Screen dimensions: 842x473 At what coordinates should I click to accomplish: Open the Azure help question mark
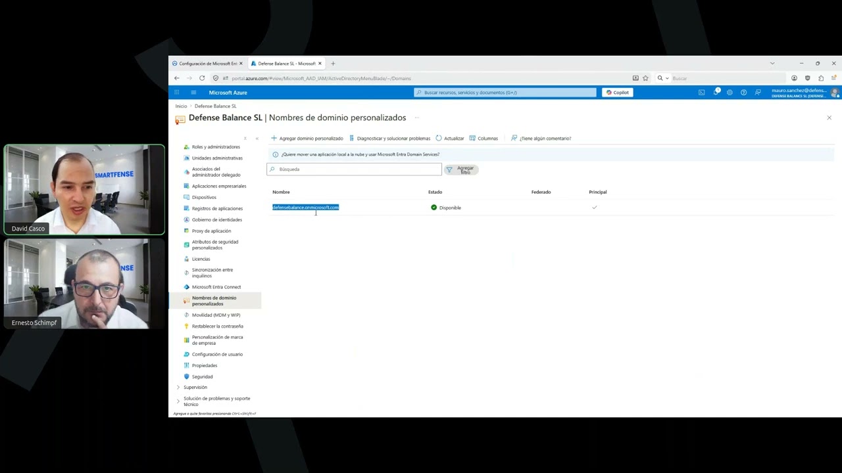click(743, 93)
